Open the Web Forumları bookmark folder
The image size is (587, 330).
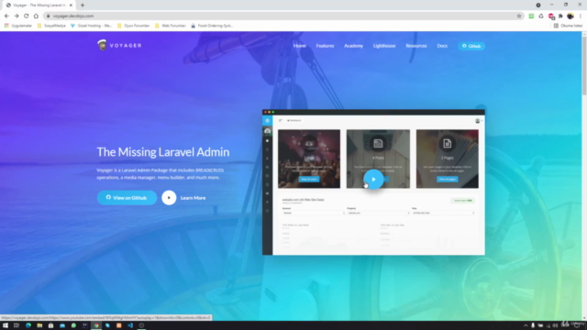(171, 26)
